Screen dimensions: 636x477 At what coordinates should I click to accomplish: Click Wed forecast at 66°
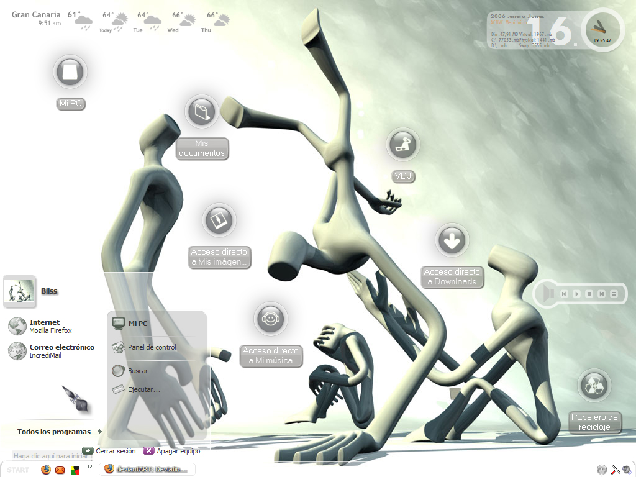(x=182, y=22)
